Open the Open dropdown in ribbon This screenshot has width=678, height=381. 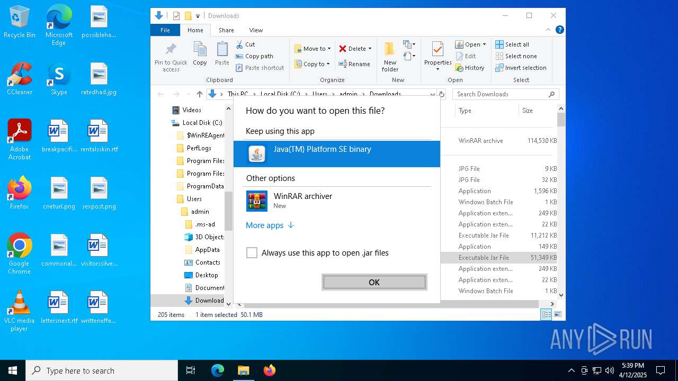tap(470, 44)
